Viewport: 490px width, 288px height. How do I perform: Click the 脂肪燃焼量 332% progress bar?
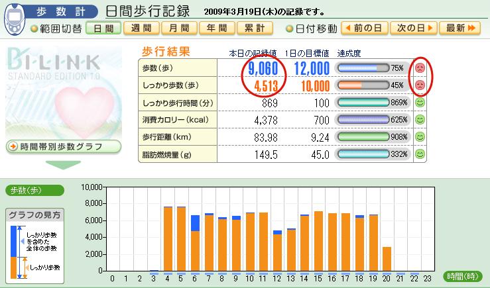(364, 154)
